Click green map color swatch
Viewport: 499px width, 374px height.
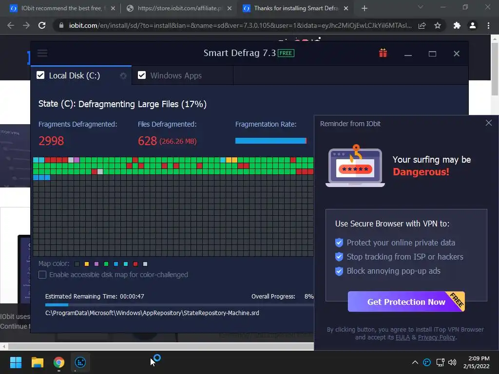point(106,264)
